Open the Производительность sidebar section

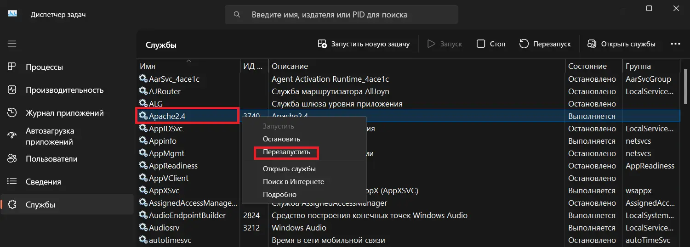click(64, 90)
